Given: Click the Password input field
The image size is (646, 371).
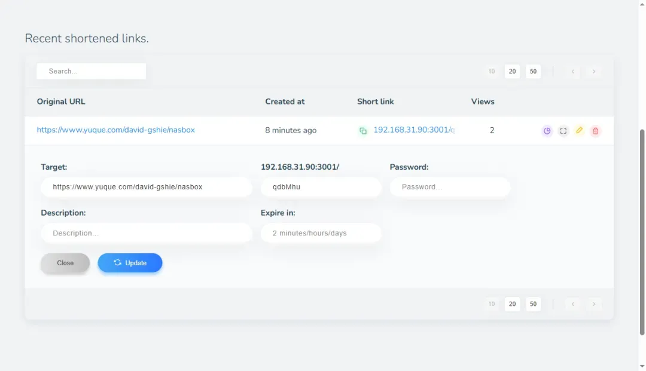Looking at the screenshot, I should 450,187.
